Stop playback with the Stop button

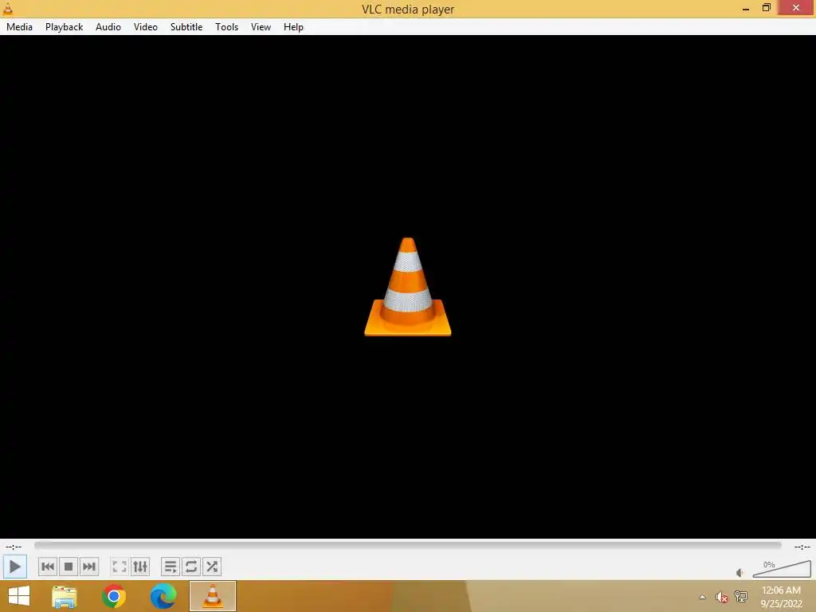tap(69, 567)
